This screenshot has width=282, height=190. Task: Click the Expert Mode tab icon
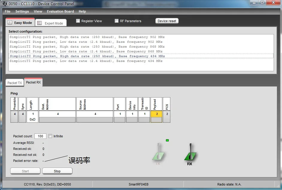(40, 23)
